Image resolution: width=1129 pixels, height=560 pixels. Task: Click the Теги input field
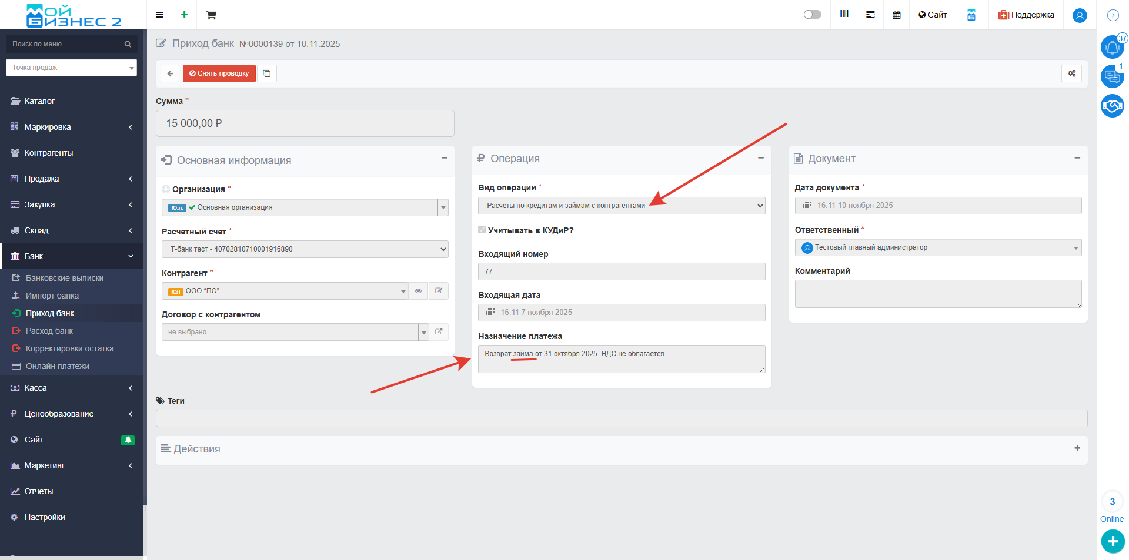(621, 418)
